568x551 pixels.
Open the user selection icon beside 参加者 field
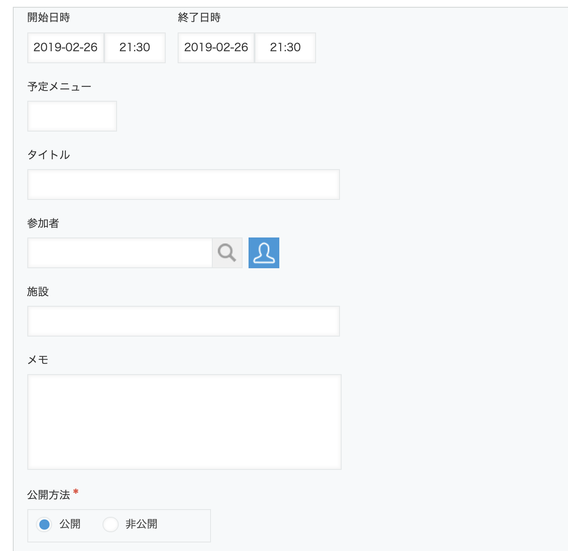[x=264, y=253]
